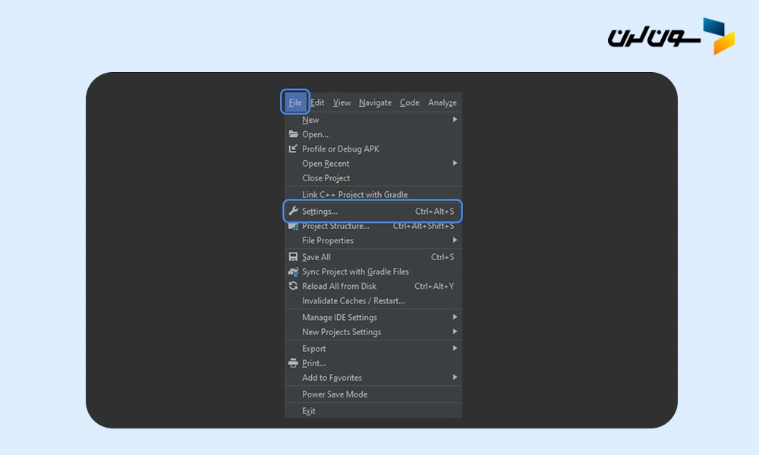Toggle Power Save Mode
The height and width of the screenshot is (455, 759).
coord(335,394)
